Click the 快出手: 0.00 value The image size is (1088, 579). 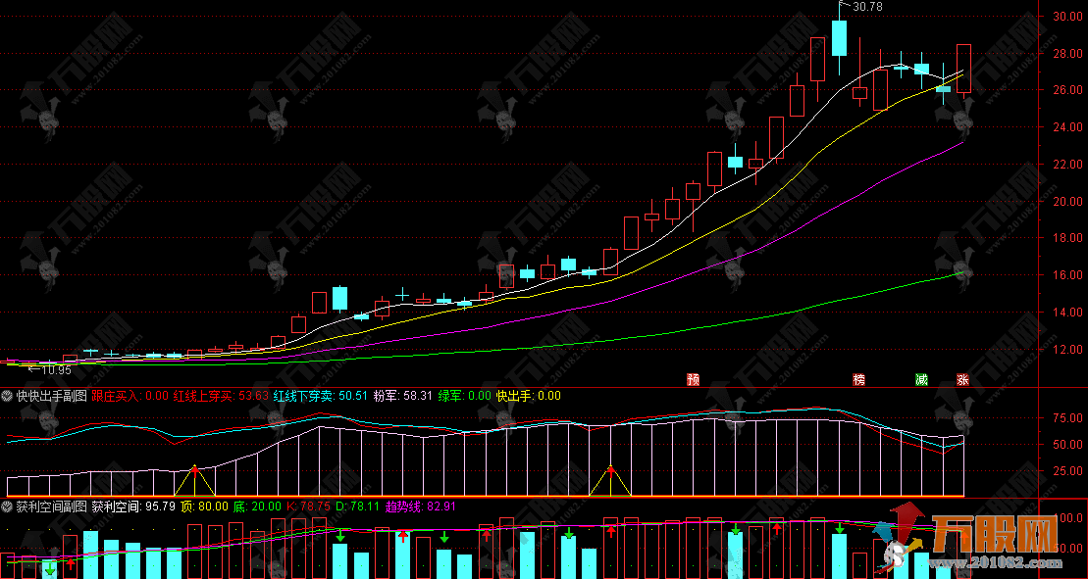click(x=528, y=396)
